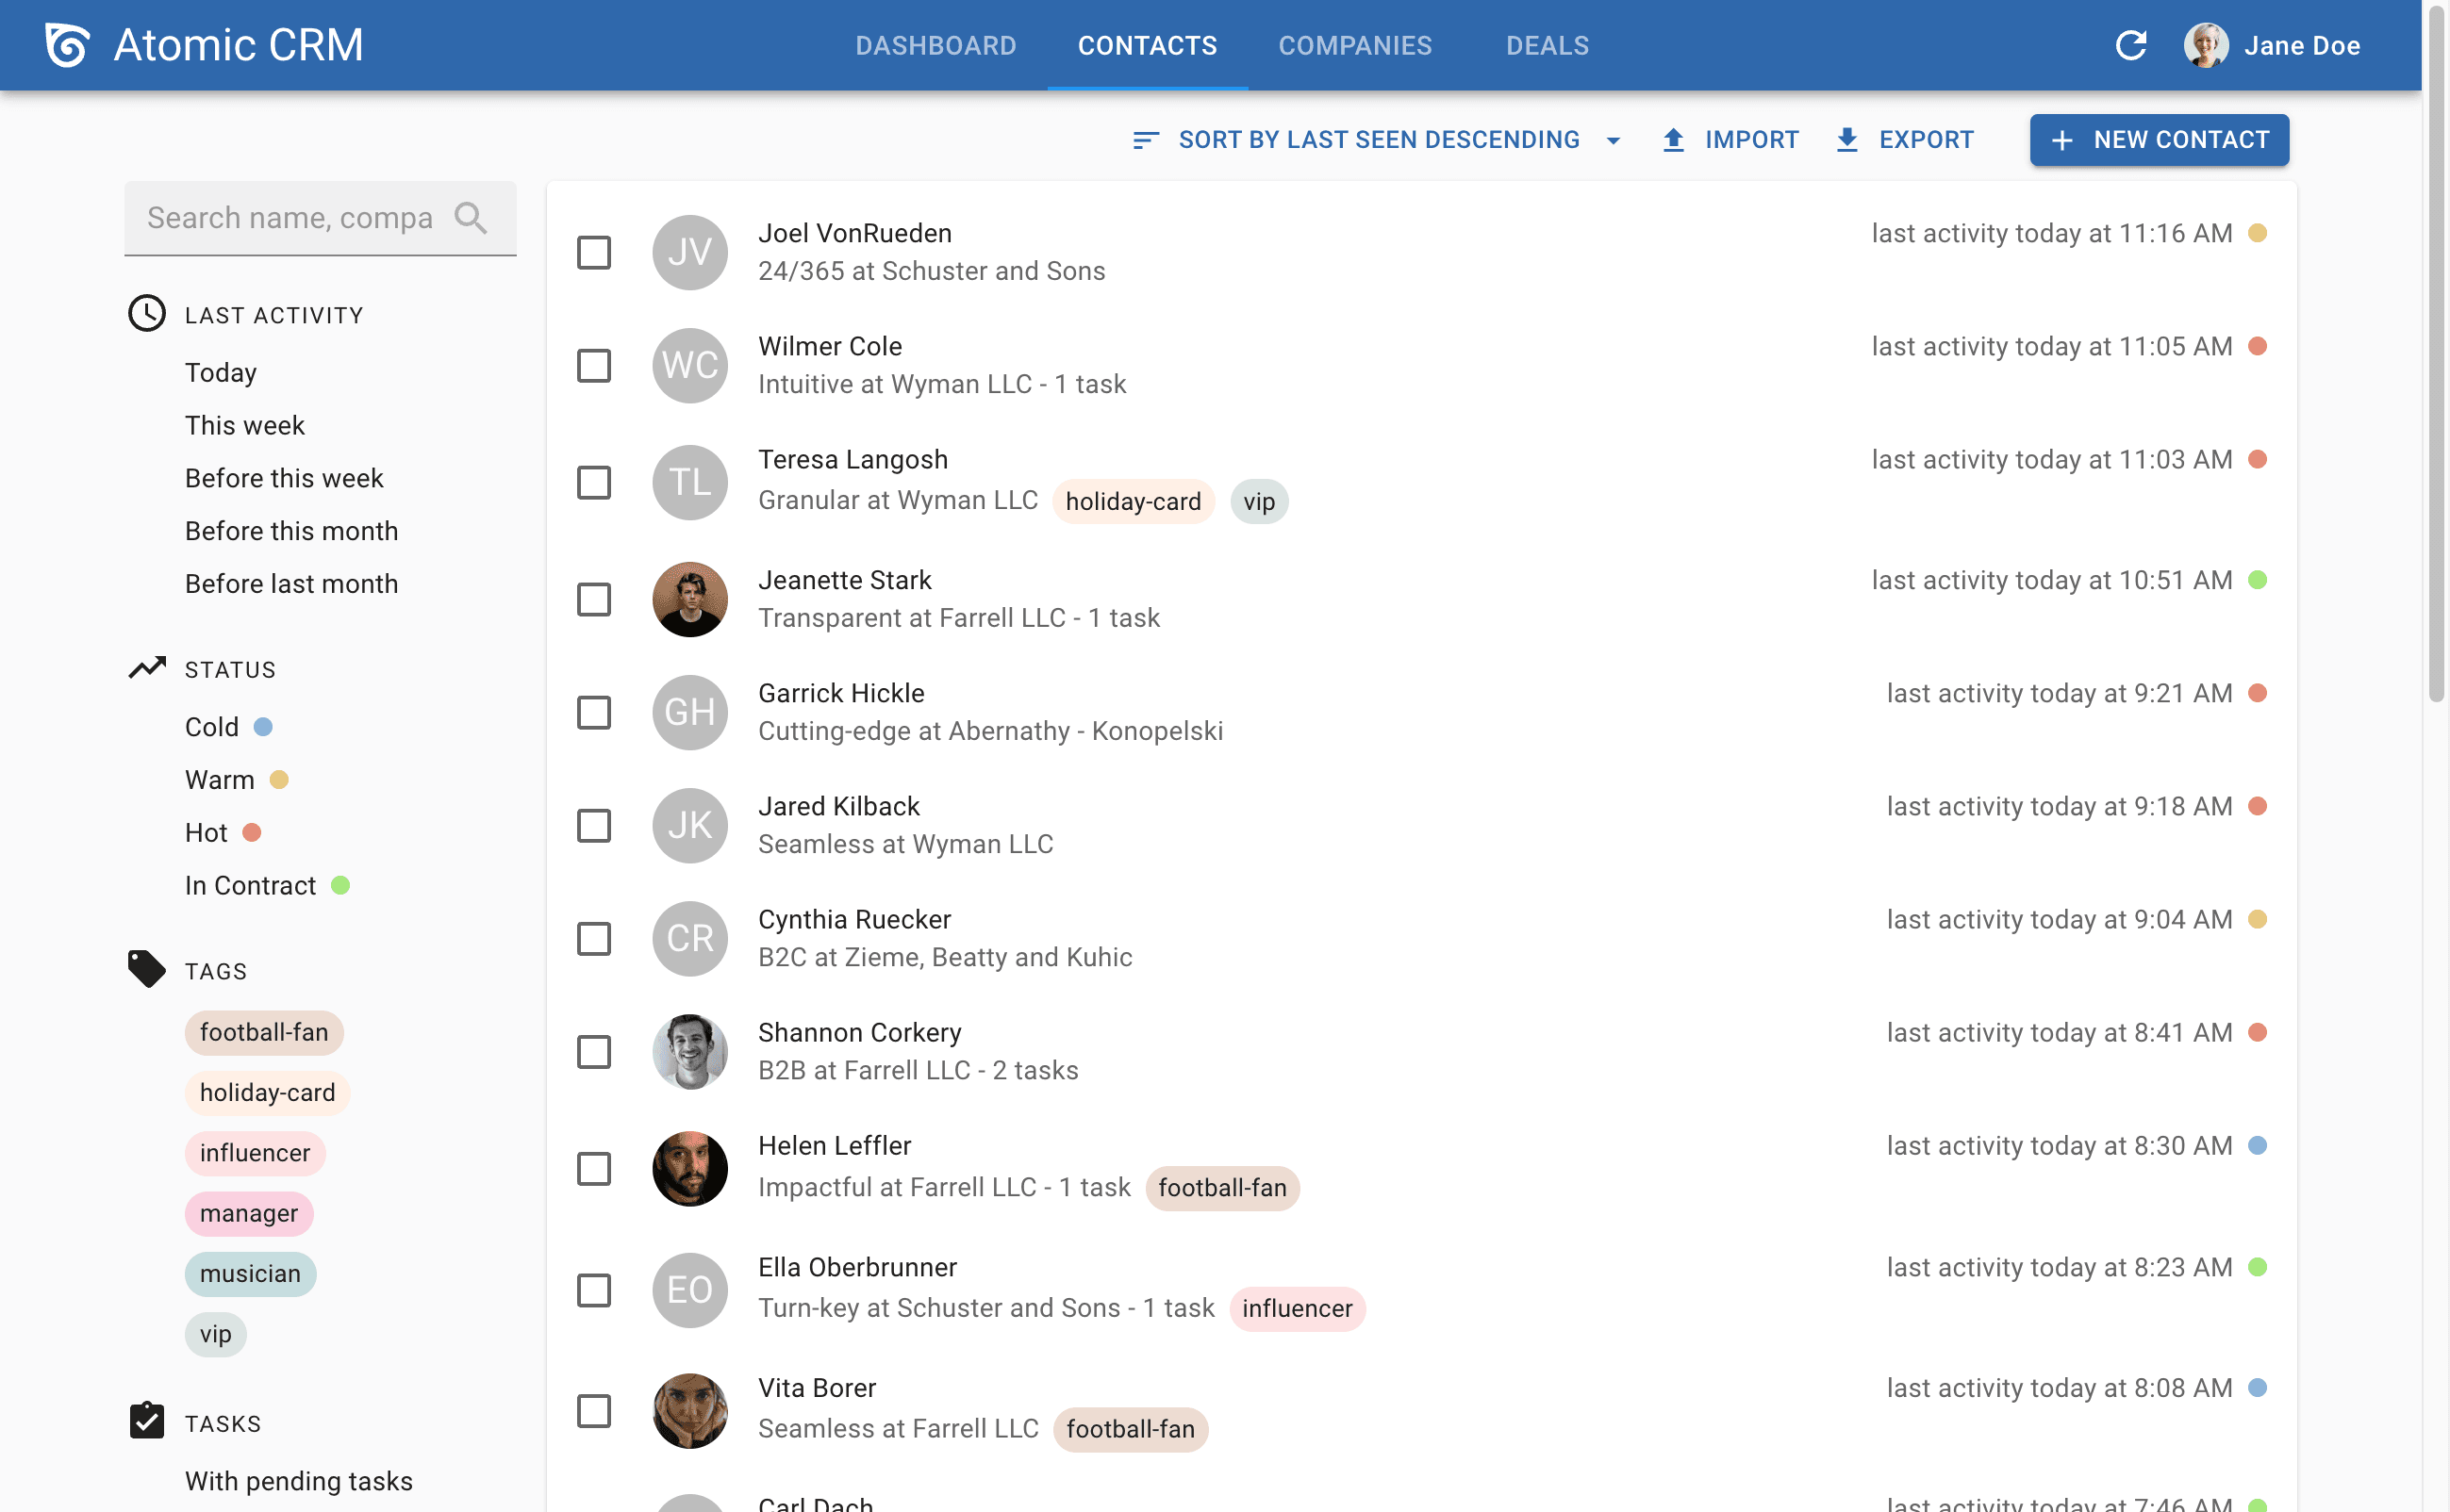The width and height of the screenshot is (2450, 1512).
Task: Click the With Pending Tasks filter link
Action: pos(299,1481)
